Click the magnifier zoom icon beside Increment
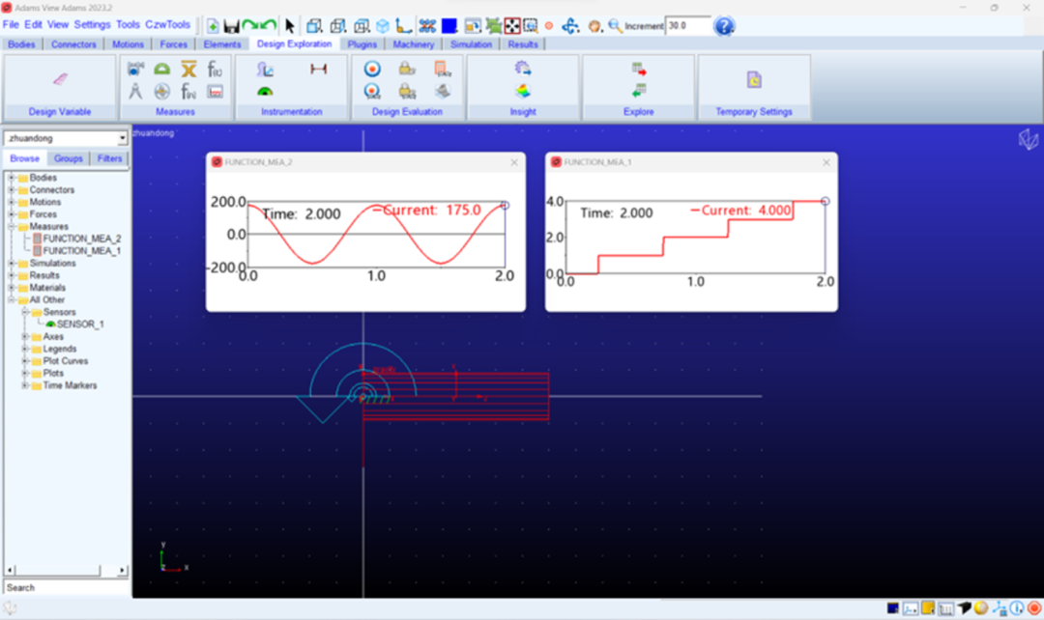 coord(615,26)
